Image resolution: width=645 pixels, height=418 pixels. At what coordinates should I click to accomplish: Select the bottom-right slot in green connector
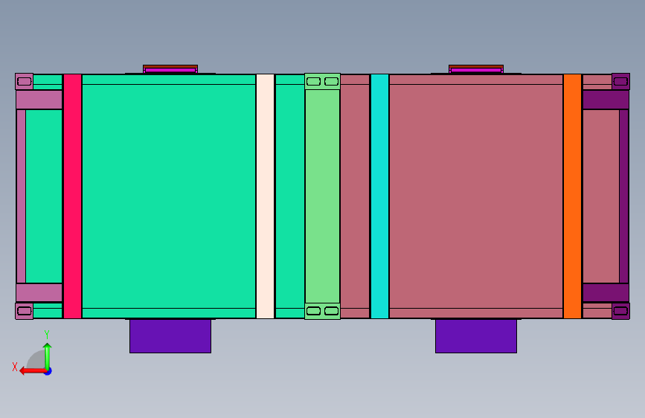332,311
